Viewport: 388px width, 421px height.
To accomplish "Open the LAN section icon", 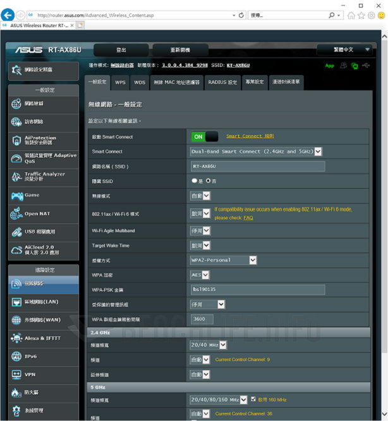I will pos(16,302).
